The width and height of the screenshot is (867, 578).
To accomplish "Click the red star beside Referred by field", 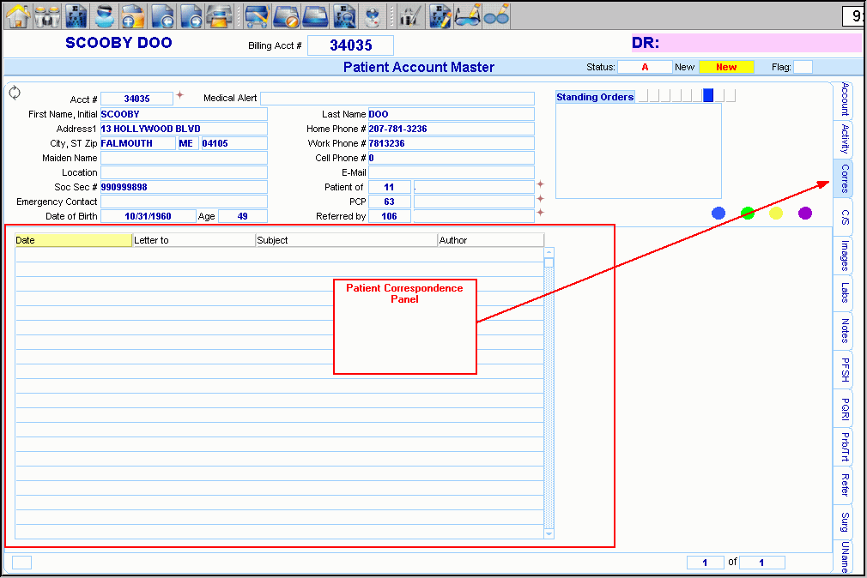I will (x=541, y=212).
